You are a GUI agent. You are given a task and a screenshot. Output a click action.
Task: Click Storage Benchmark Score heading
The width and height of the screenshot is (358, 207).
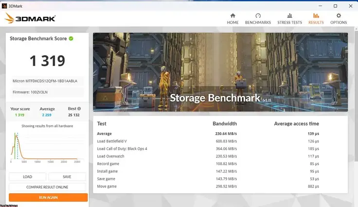pyautogui.click(x=38, y=38)
